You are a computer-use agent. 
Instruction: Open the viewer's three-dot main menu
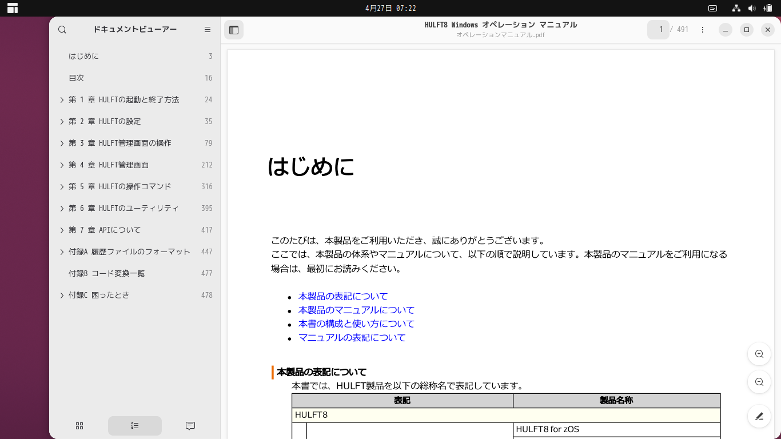point(702,29)
